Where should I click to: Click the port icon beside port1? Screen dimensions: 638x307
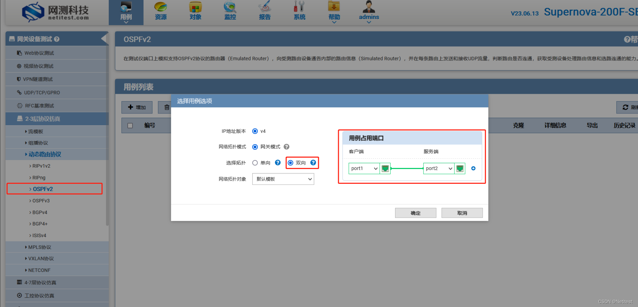[385, 168]
